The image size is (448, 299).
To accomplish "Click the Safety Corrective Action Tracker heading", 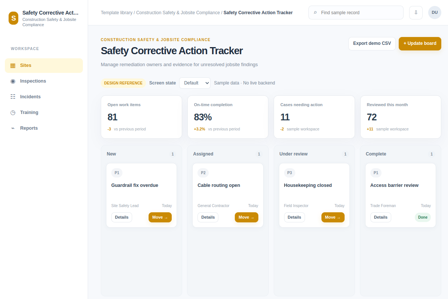I will pos(172,51).
